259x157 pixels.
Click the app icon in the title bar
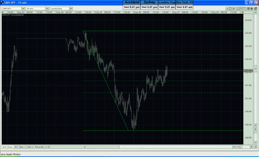click(x=2, y=2)
